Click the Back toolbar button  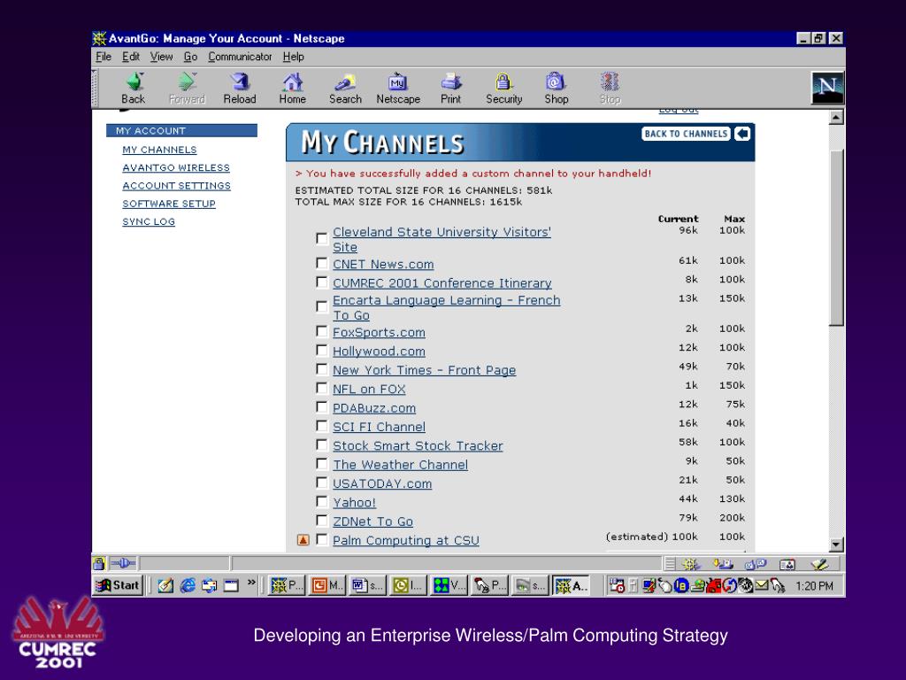(134, 88)
